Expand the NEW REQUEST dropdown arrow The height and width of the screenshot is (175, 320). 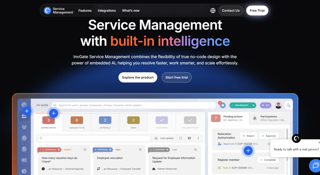pyautogui.click(x=253, y=105)
